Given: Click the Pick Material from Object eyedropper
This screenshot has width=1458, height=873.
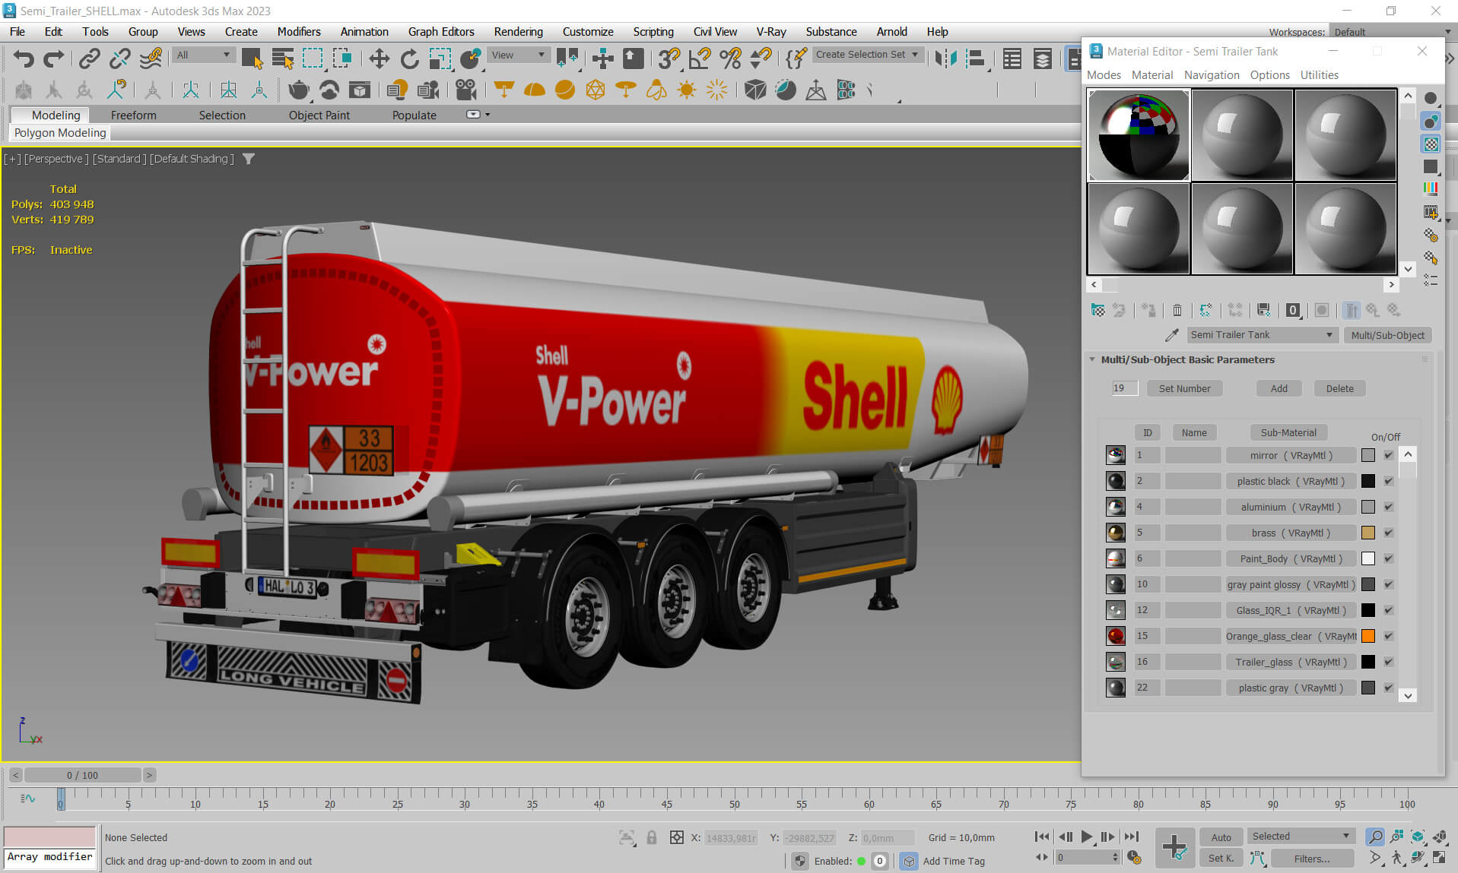Looking at the screenshot, I should [x=1171, y=335].
